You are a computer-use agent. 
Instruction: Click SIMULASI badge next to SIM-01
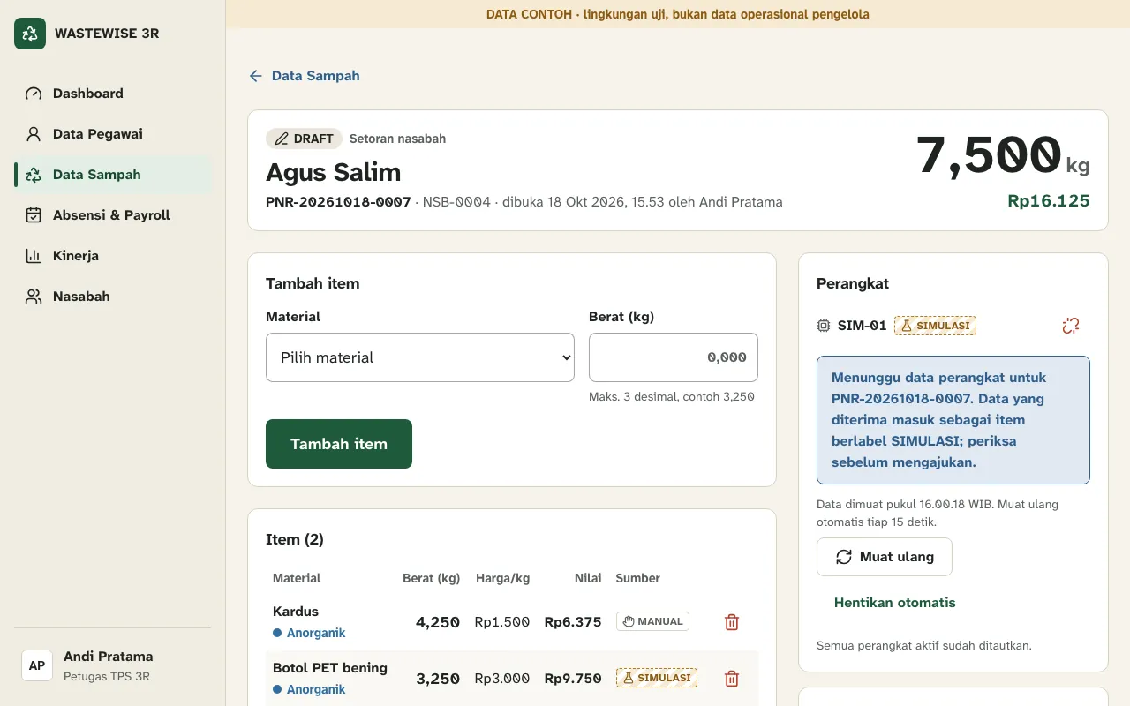click(x=935, y=326)
